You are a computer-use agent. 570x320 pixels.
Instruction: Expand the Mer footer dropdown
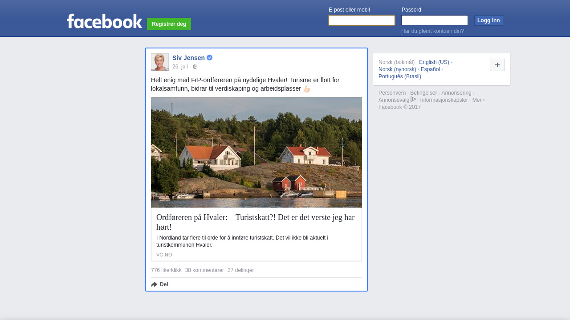[478, 100]
